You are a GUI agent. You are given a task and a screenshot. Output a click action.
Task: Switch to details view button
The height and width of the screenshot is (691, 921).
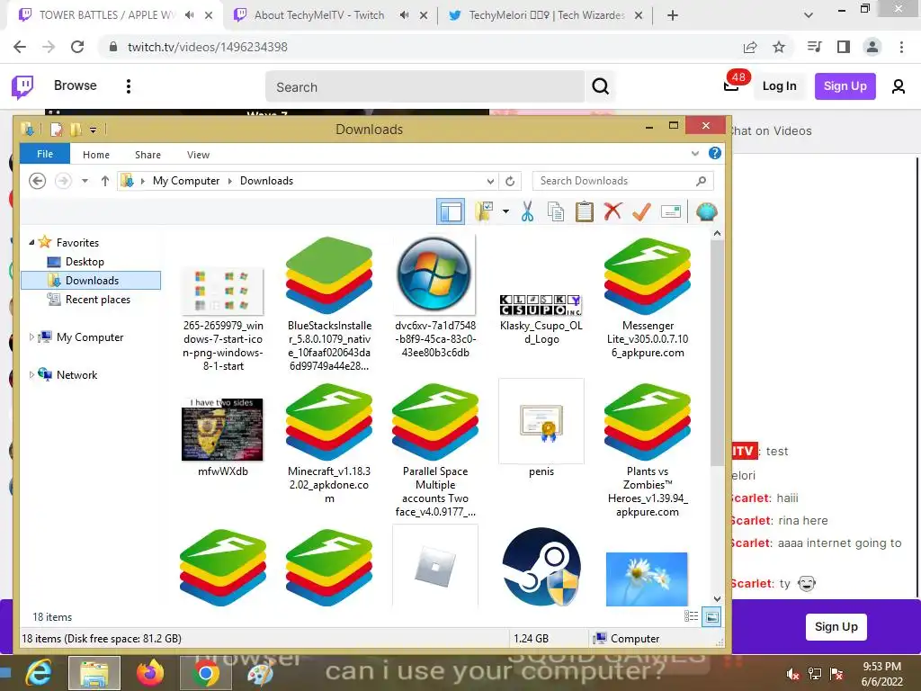click(692, 616)
